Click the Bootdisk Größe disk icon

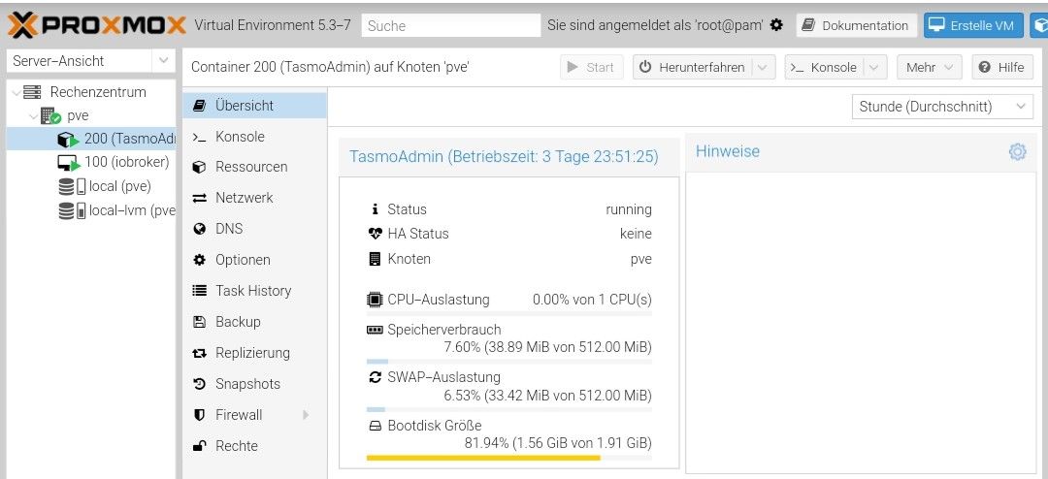375,426
